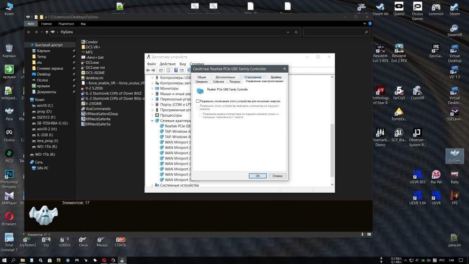Click OK in Realtek properties dialog
Viewport: 469px width, 264px height.
[257, 176]
